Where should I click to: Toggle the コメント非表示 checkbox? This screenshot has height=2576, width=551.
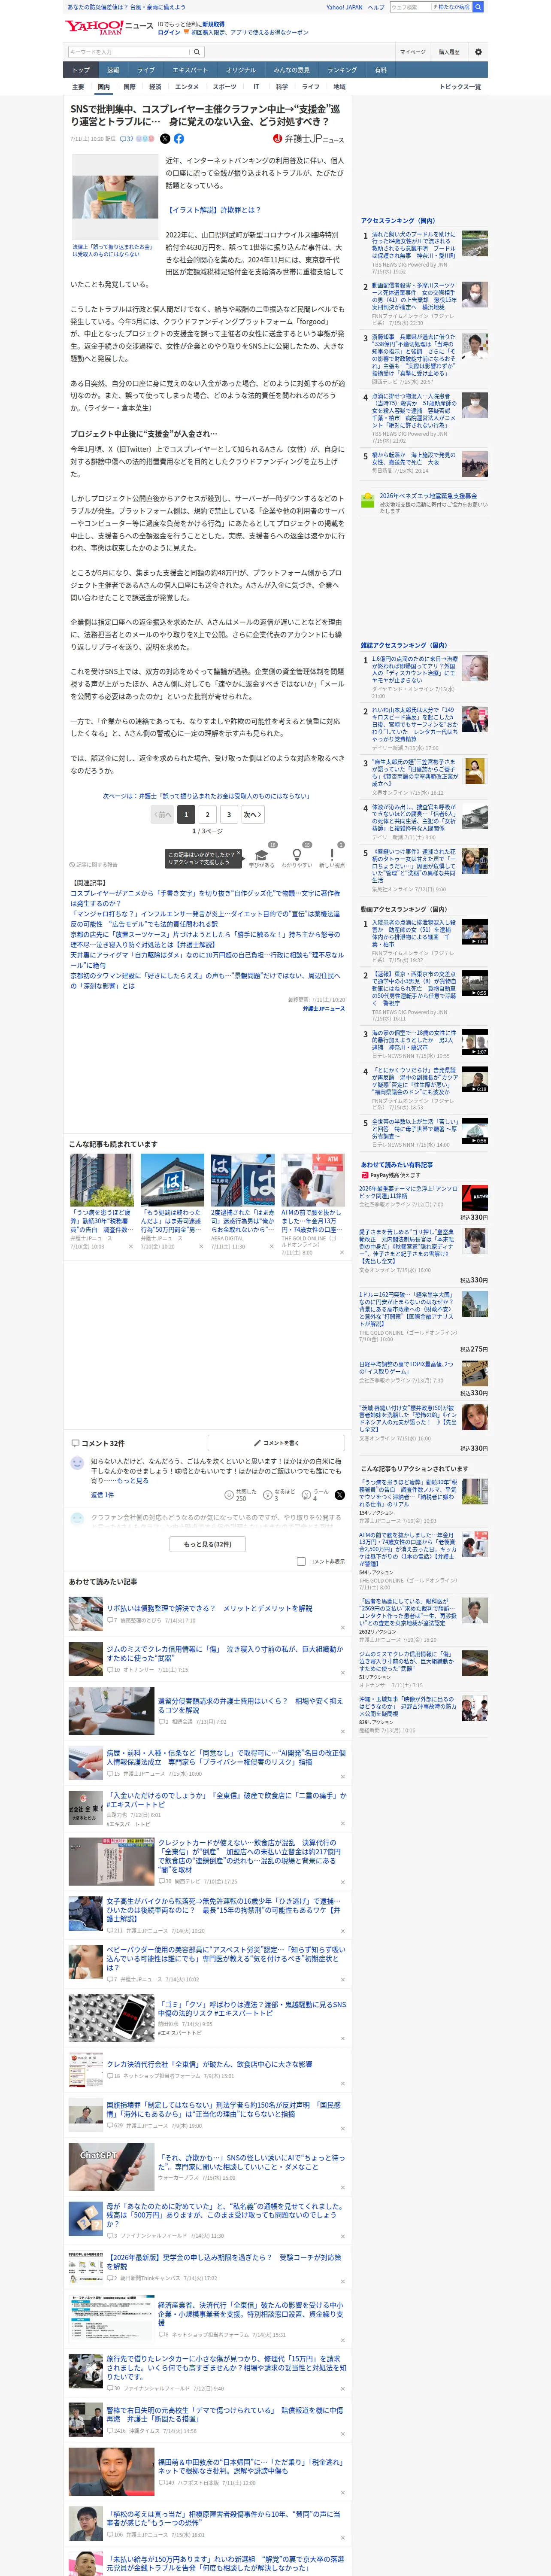coord(301,1561)
